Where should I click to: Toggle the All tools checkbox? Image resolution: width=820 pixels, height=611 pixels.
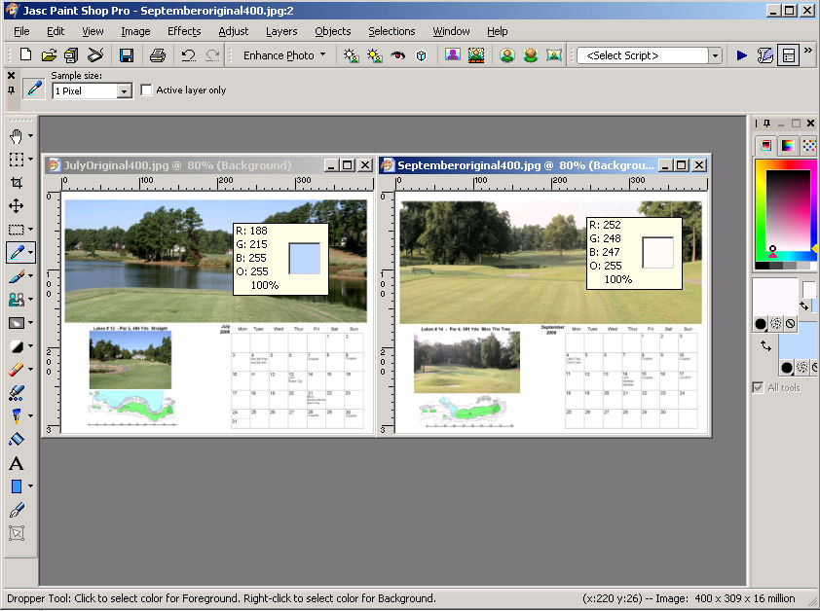click(758, 387)
